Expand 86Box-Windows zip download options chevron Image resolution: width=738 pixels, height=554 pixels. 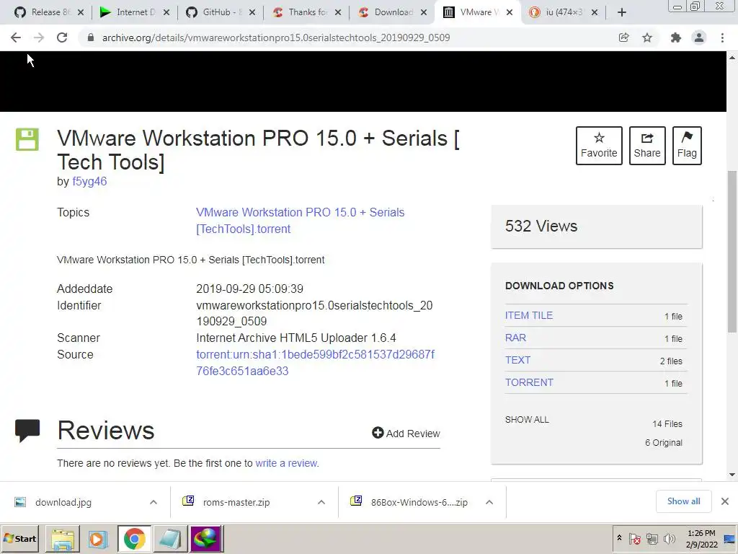coord(489,502)
